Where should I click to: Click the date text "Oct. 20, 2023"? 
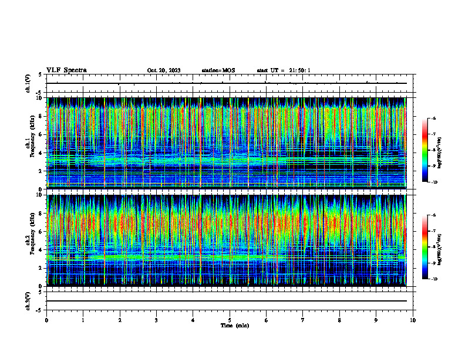click(x=164, y=70)
